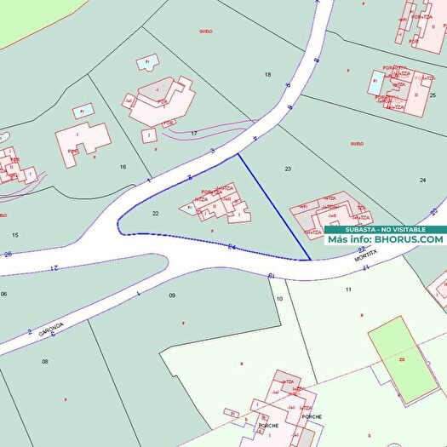Click parcel number 22 label
This screenshot has width=447, height=447.
[155, 213]
